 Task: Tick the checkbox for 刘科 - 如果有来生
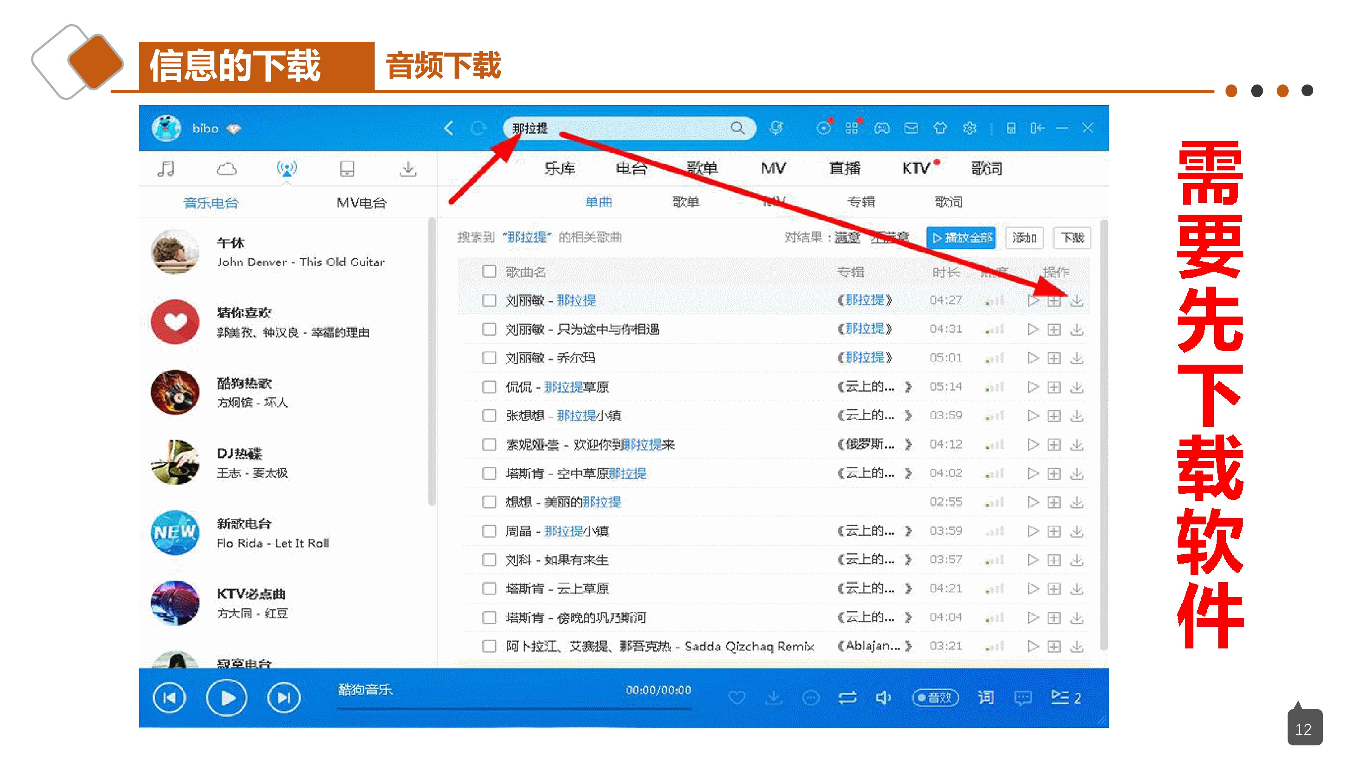point(489,560)
